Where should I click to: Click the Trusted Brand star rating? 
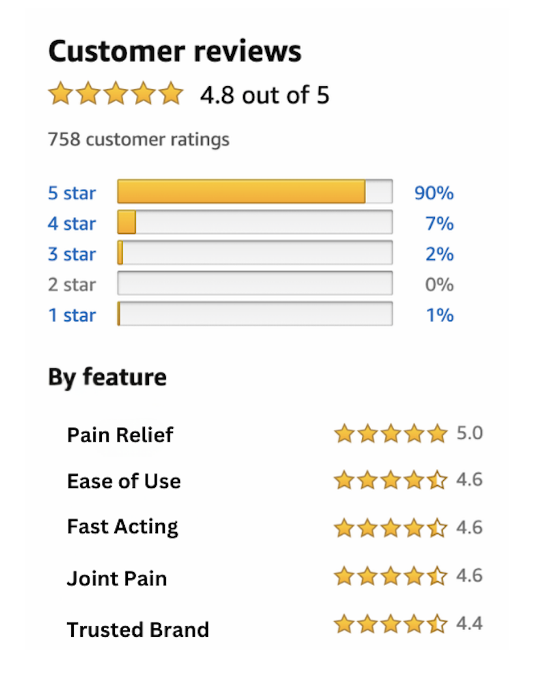click(390, 624)
